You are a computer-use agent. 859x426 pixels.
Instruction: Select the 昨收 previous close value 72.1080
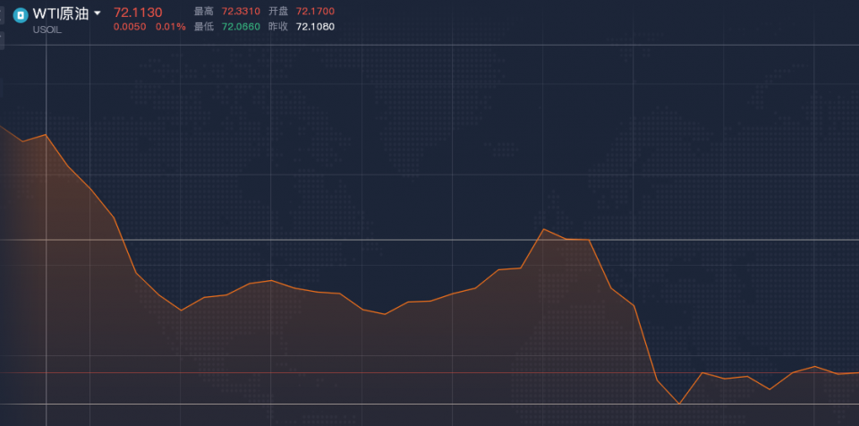315,26
